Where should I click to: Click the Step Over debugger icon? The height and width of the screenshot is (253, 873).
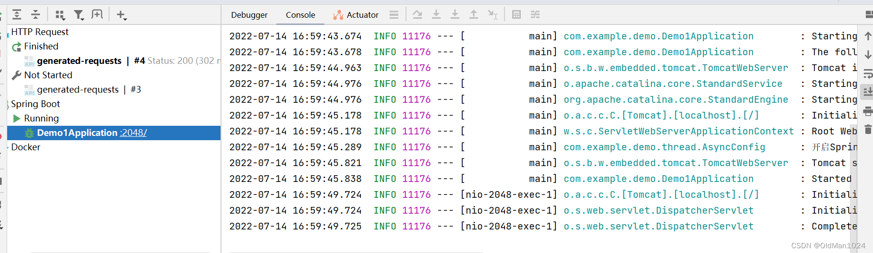(x=418, y=15)
